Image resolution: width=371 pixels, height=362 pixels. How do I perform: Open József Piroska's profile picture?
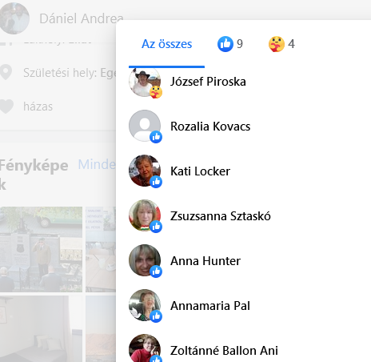[x=145, y=82]
